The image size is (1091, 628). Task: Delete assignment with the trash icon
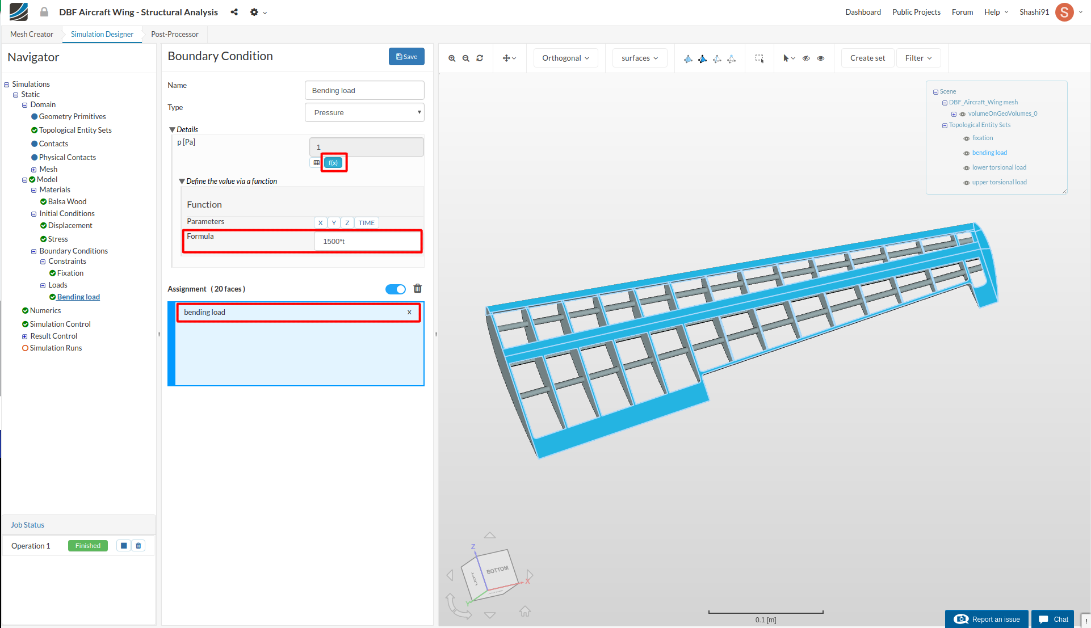coord(418,289)
